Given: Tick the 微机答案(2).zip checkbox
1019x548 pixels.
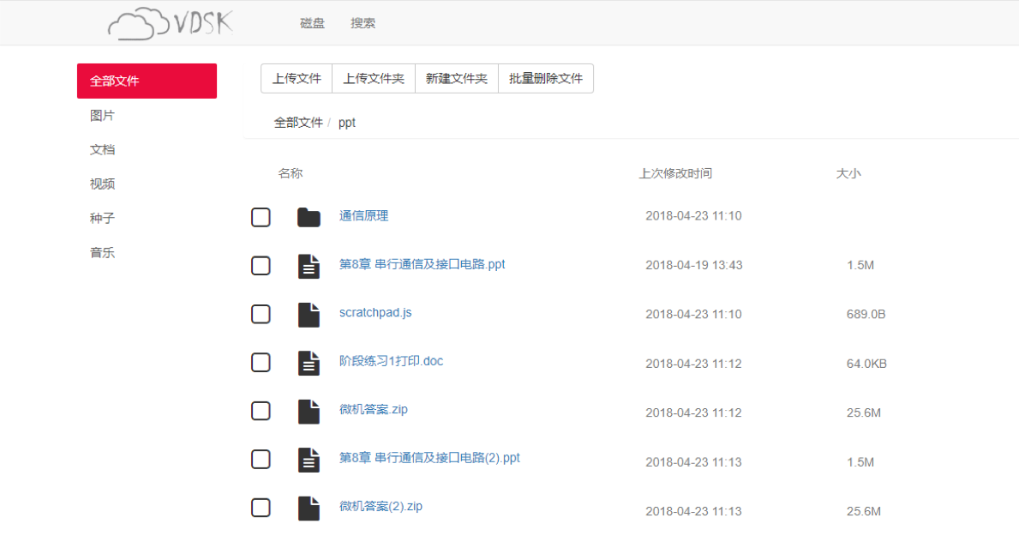Looking at the screenshot, I should click(261, 508).
